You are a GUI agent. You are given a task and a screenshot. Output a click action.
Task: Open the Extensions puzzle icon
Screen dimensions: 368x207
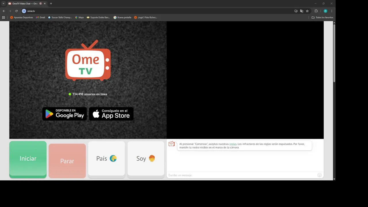[x=316, y=11]
